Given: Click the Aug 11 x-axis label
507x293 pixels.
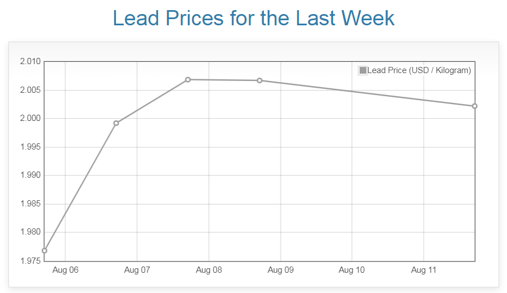Looking at the screenshot, I should [424, 270].
